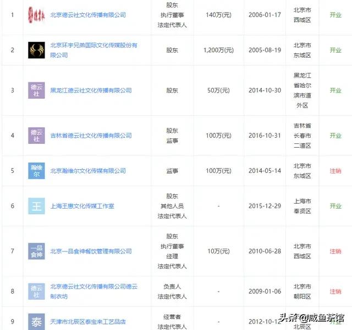Open 北京德云社文化传播有限公司德云制衣坊 link

94,292
